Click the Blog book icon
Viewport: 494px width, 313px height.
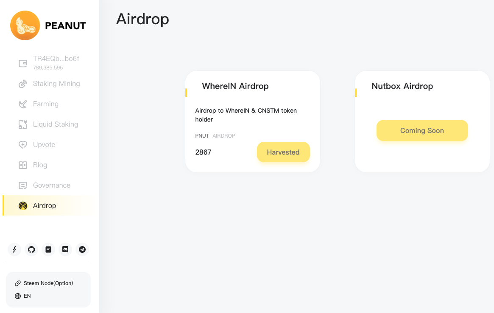[23, 165]
